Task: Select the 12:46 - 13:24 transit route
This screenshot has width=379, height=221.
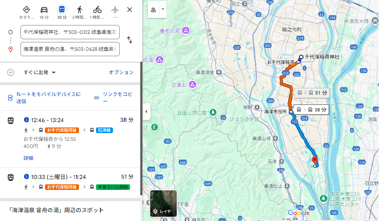Action: click(x=70, y=139)
